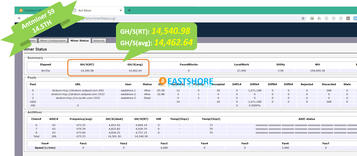Click ideal hashrate 4,834.23

click(115, 133)
